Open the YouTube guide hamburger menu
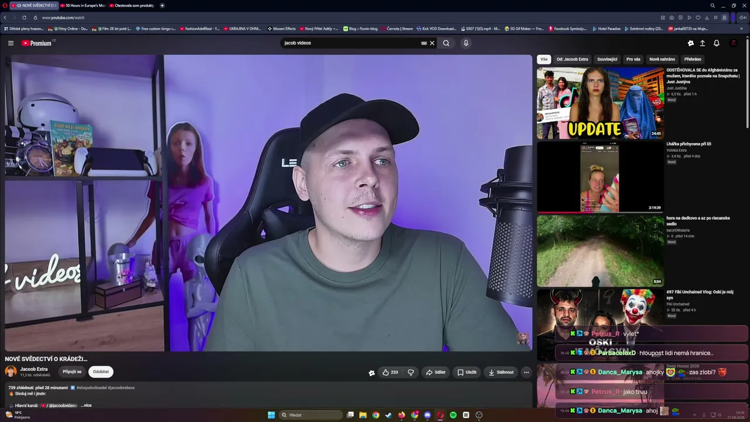 point(11,43)
